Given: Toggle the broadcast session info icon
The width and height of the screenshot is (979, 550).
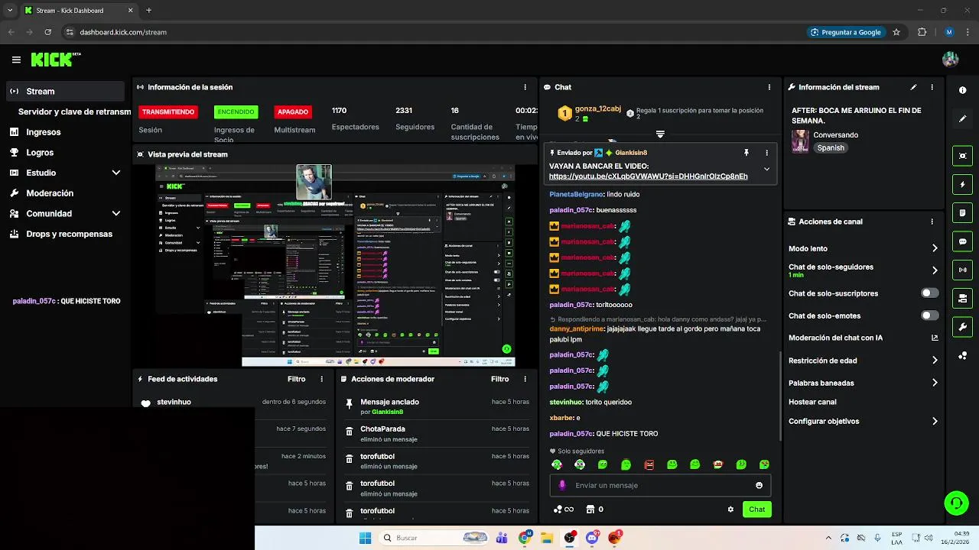Looking at the screenshot, I should pos(962,270).
